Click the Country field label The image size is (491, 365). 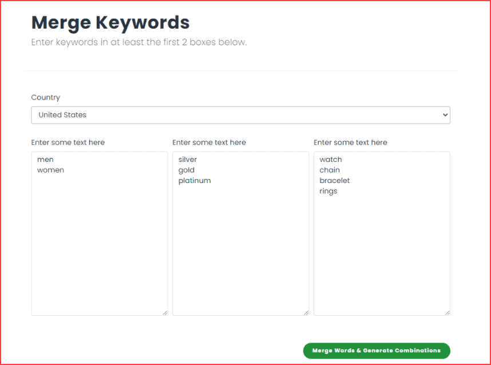(x=45, y=97)
